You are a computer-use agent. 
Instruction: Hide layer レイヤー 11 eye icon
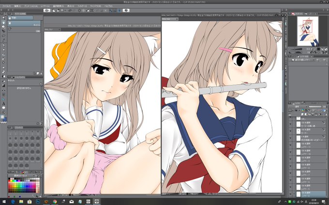[290, 146]
